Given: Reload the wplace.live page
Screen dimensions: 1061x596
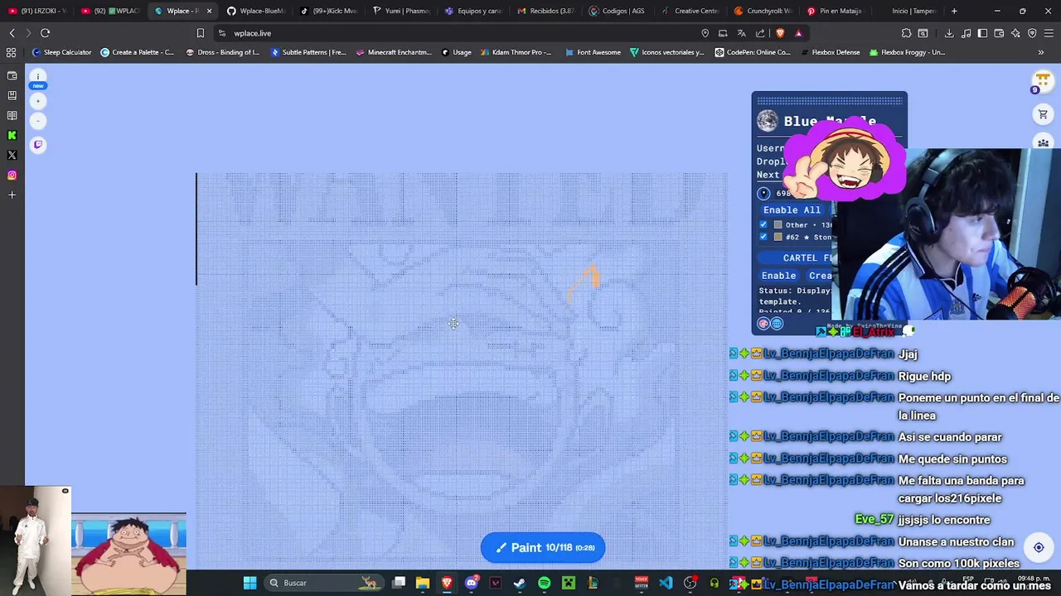Looking at the screenshot, I should coord(45,33).
